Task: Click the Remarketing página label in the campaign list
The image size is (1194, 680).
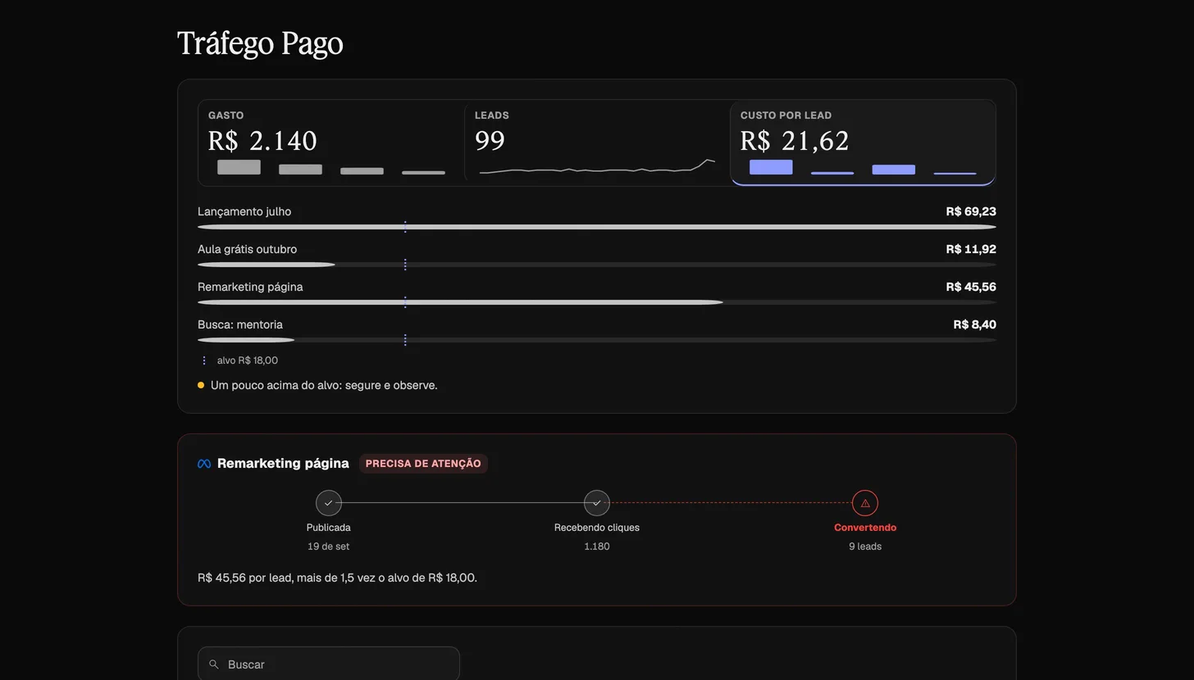Action: (250, 287)
